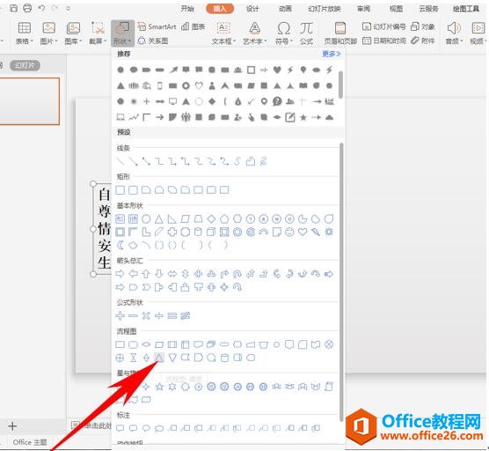
Task: Click the 页眉和页脚 (Header and footer) icon
Action: 340,28
